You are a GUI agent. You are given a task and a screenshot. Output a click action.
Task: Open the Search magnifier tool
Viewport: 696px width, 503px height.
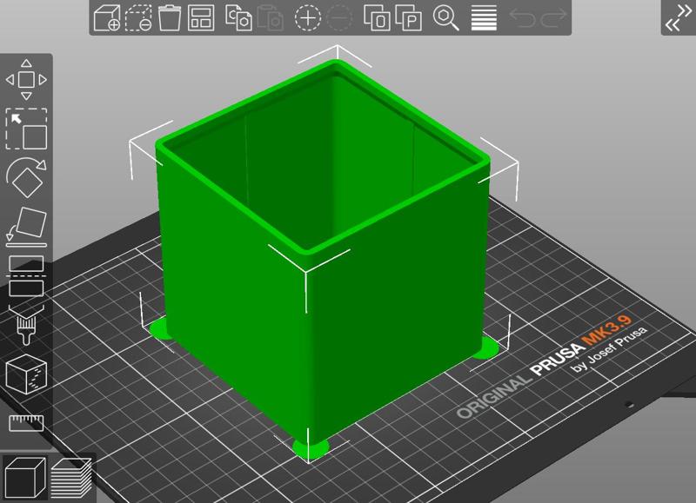click(445, 17)
